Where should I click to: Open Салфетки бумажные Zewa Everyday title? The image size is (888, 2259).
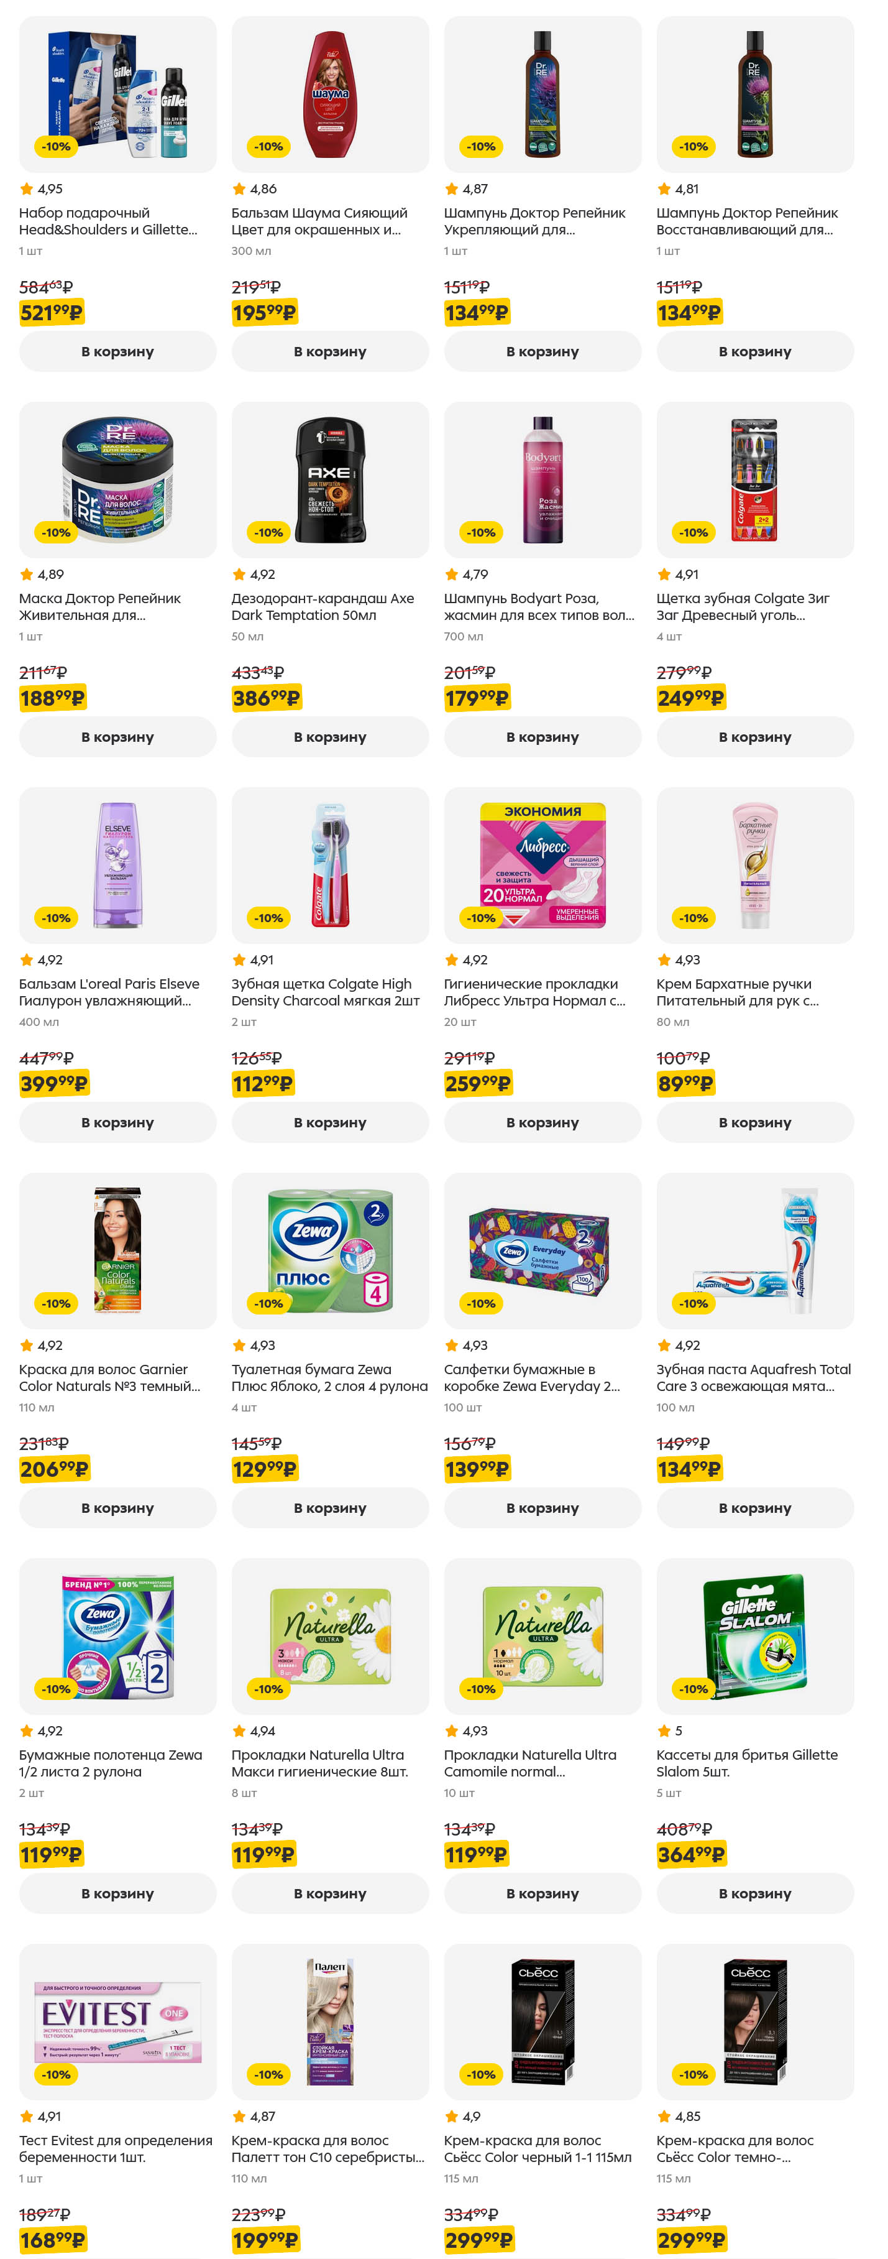click(x=531, y=1378)
